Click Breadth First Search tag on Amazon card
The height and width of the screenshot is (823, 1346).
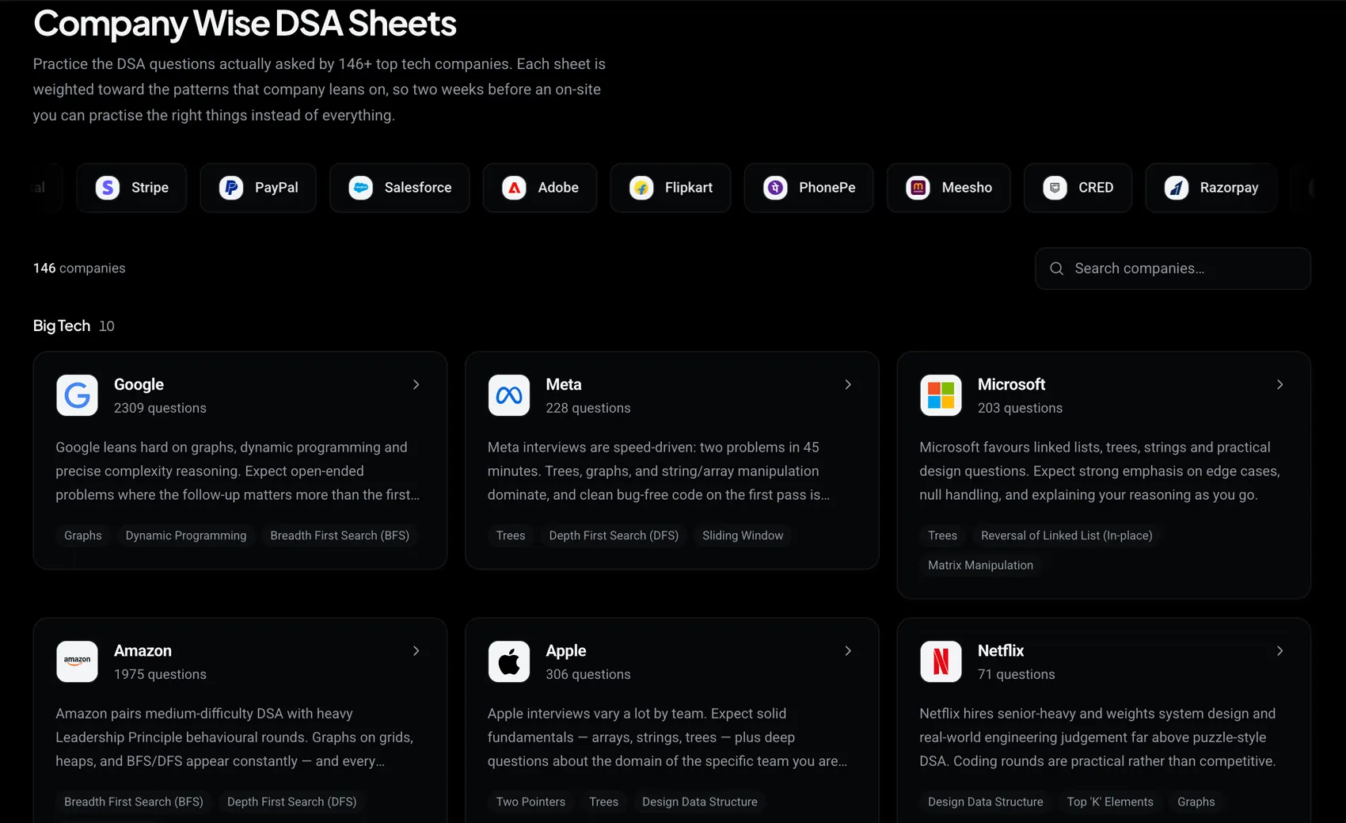[x=134, y=802]
